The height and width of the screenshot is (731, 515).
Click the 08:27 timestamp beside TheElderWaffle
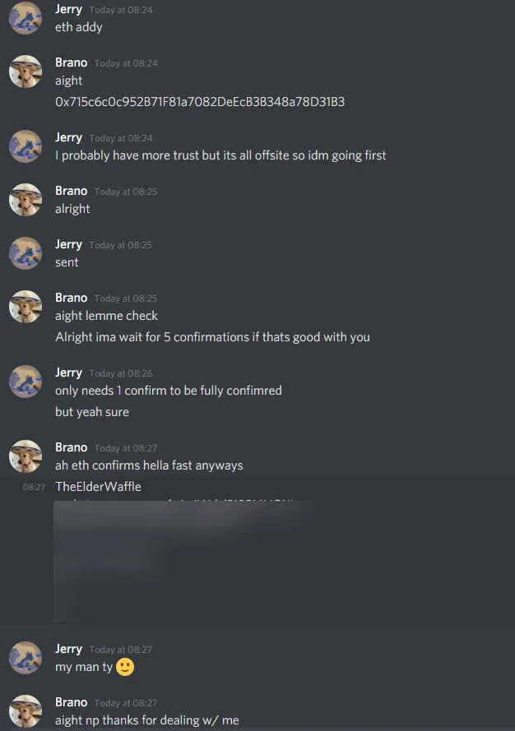pos(34,487)
